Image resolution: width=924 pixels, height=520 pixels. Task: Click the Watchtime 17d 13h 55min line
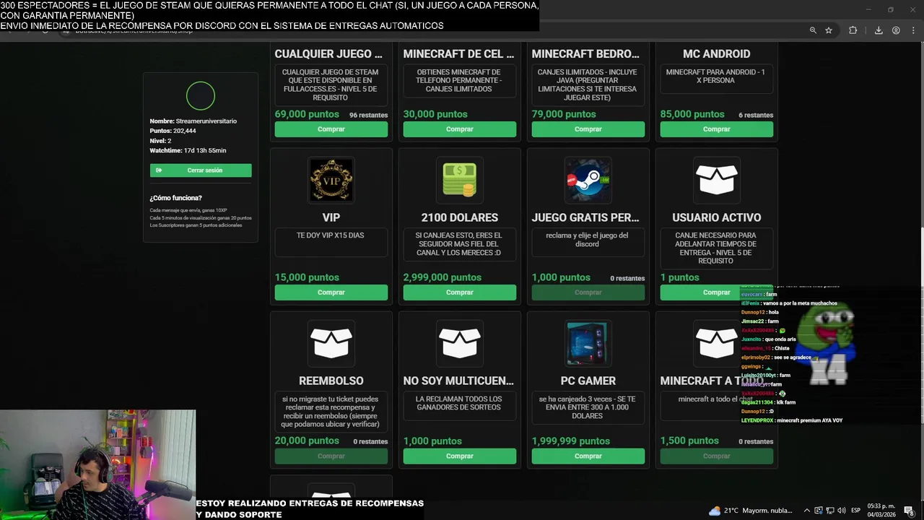tap(188, 150)
